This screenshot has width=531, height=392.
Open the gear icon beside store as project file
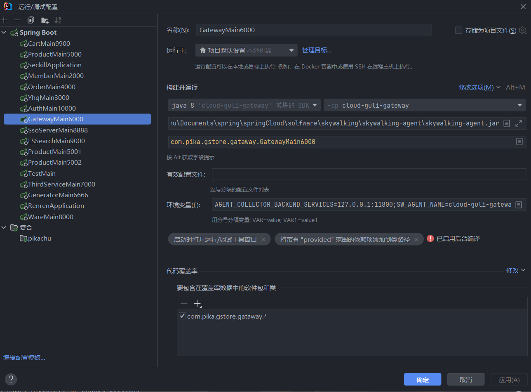522,30
